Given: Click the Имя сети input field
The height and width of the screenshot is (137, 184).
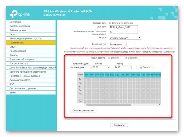Looking at the screenshot, I should pos(123,27).
